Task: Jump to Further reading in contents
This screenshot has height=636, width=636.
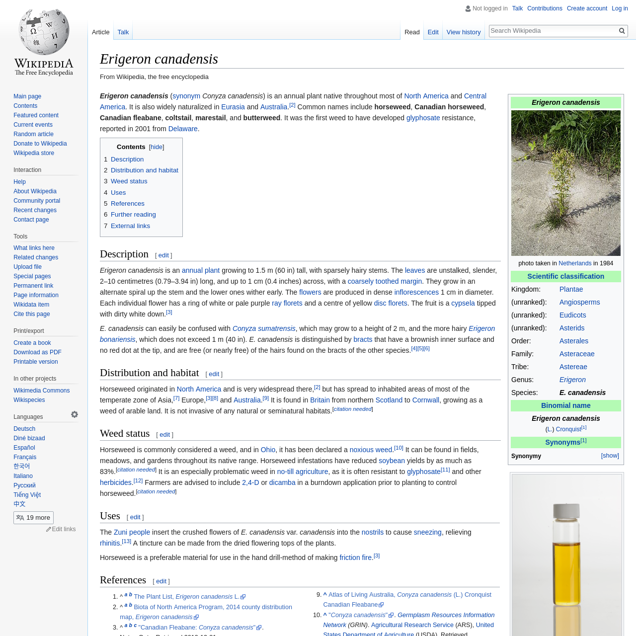Action: 133,215
